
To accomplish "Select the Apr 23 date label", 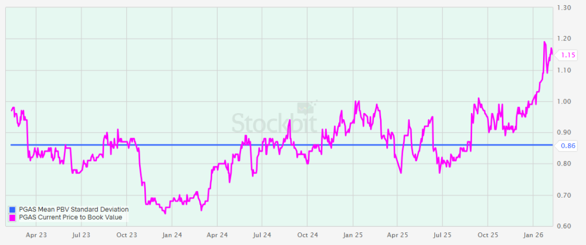I will [x=36, y=235].
